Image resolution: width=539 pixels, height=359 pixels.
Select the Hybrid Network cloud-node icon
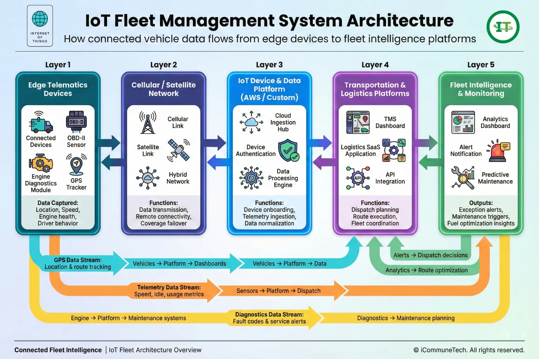(148, 178)
